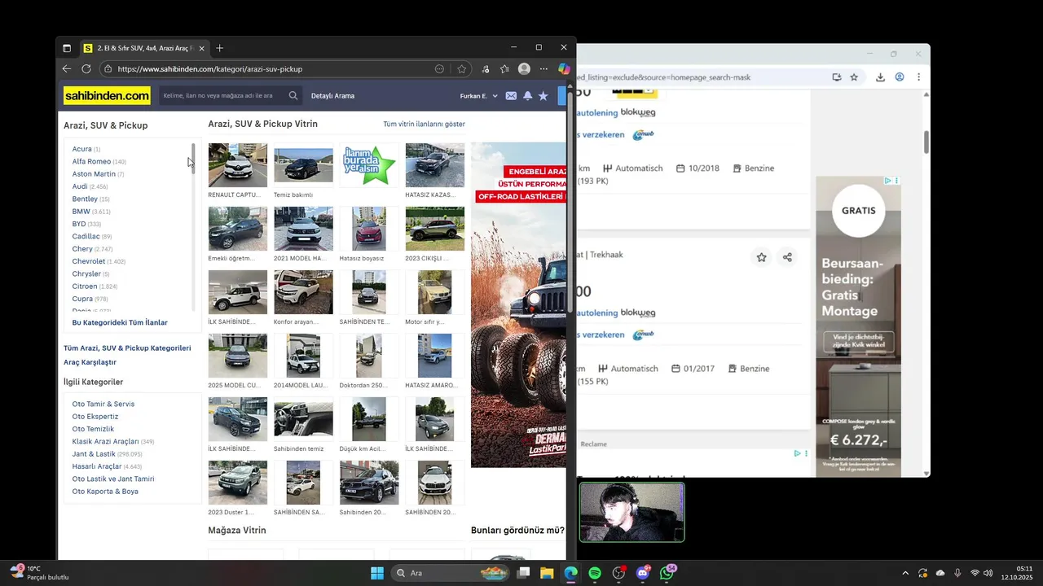Close the sahibinden SUV tab
Screen dimensions: 1043x586
[201, 48]
